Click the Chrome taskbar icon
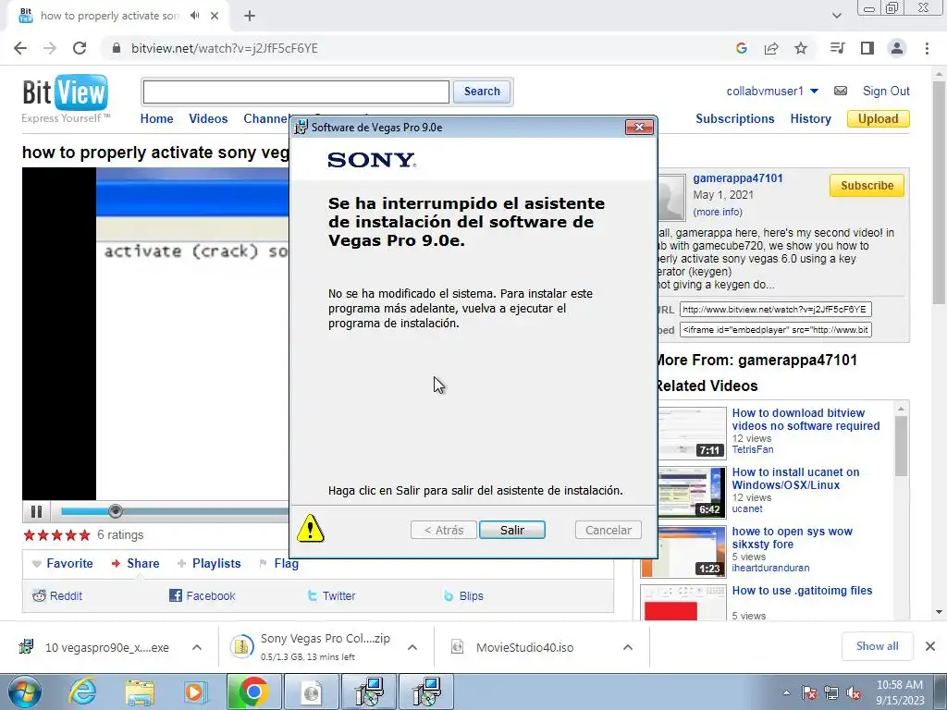Viewport: 947px width, 710px height. point(253,692)
